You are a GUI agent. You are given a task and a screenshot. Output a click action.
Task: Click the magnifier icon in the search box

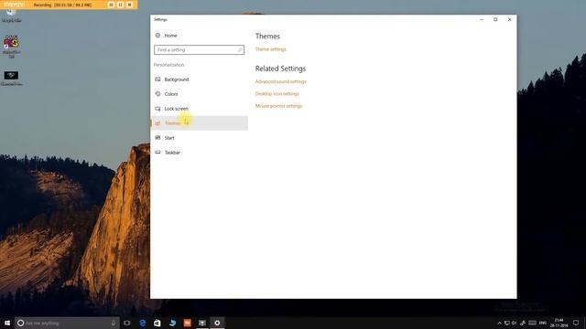coord(240,50)
